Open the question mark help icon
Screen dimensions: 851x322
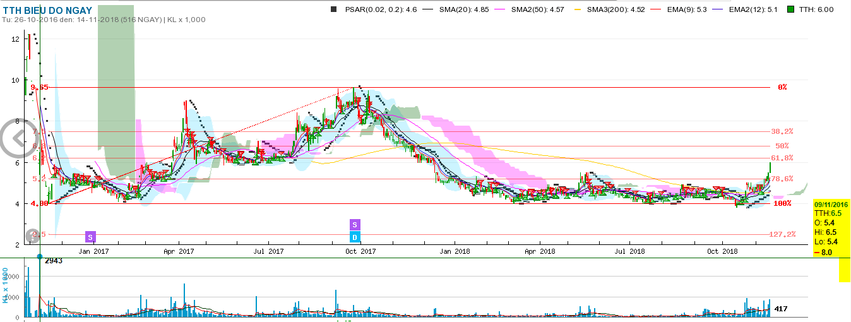[x=32, y=236]
